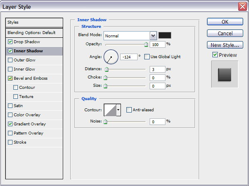Enable the Color Overlay checkbox
This screenshot has width=249, height=186.
(x=10, y=115)
